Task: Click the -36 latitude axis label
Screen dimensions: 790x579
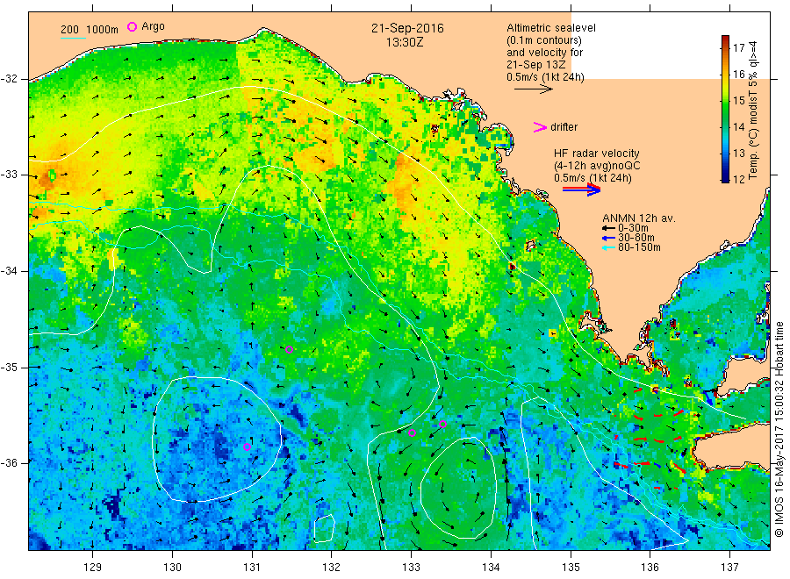Action: coord(10,462)
